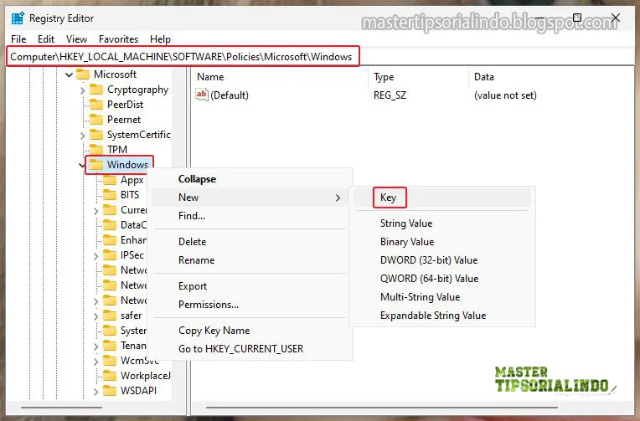Image resolution: width=640 pixels, height=421 pixels.
Task: Open the Help menu
Action: (160, 39)
